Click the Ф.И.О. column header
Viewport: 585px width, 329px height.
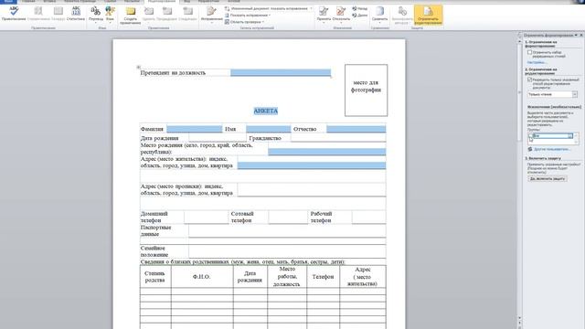pyautogui.click(x=201, y=277)
